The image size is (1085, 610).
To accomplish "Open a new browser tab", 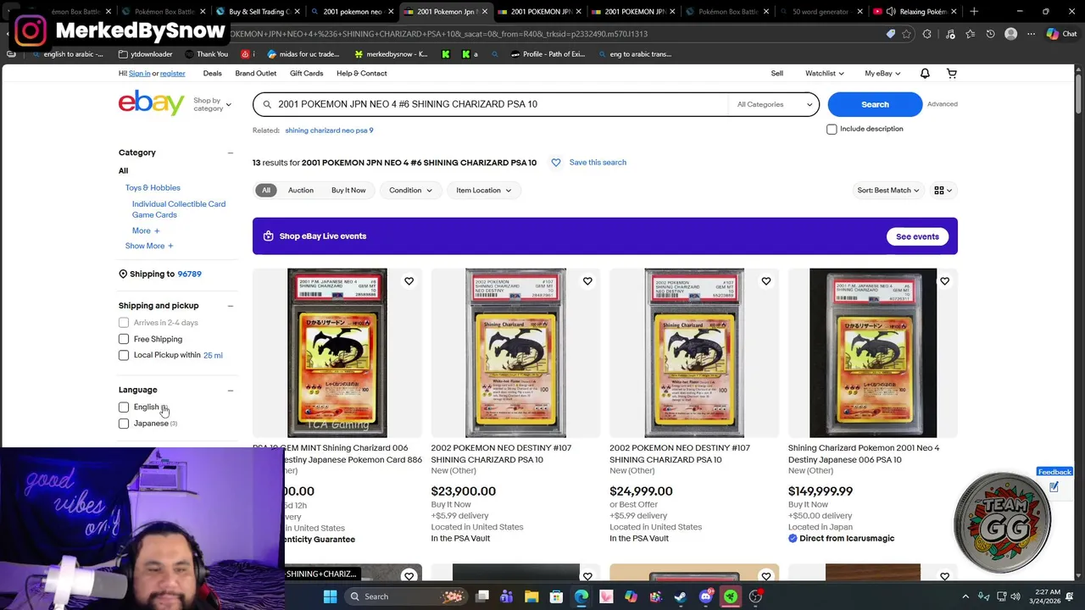I will pos(974,12).
